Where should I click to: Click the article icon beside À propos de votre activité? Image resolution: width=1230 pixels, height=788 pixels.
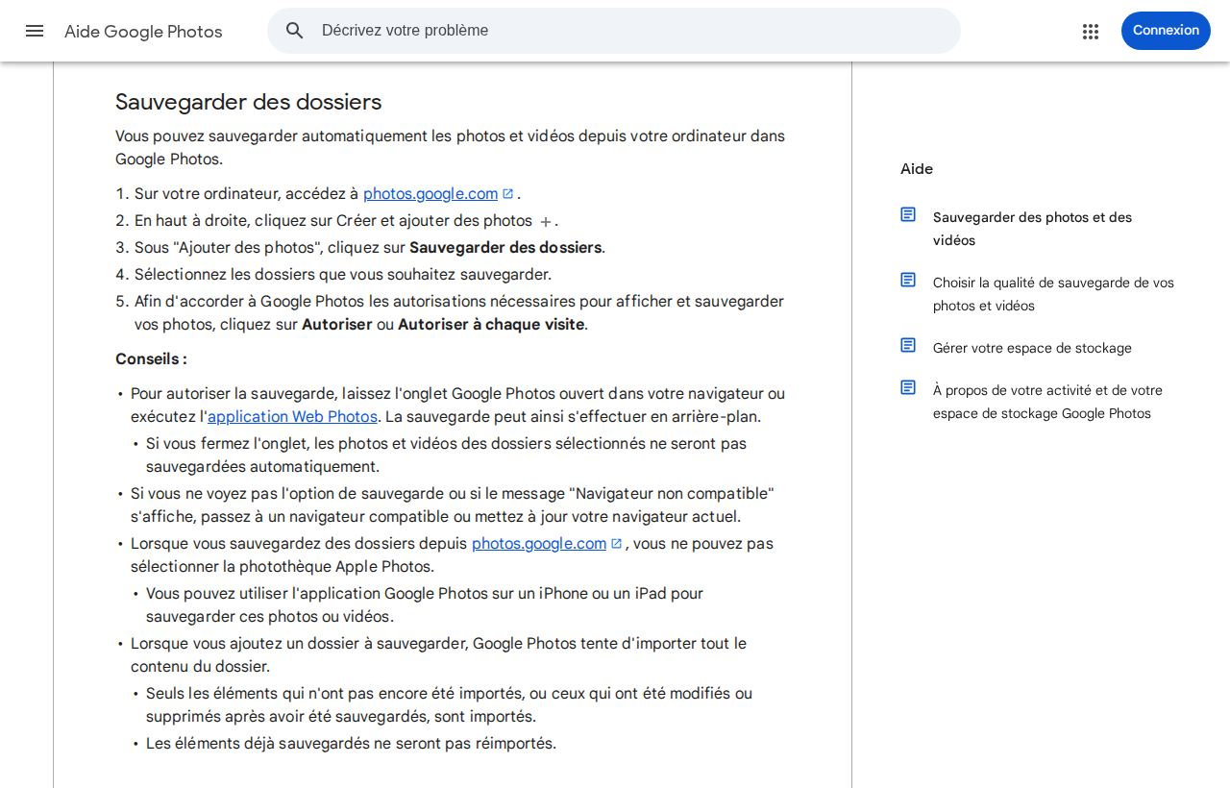tap(908, 387)
